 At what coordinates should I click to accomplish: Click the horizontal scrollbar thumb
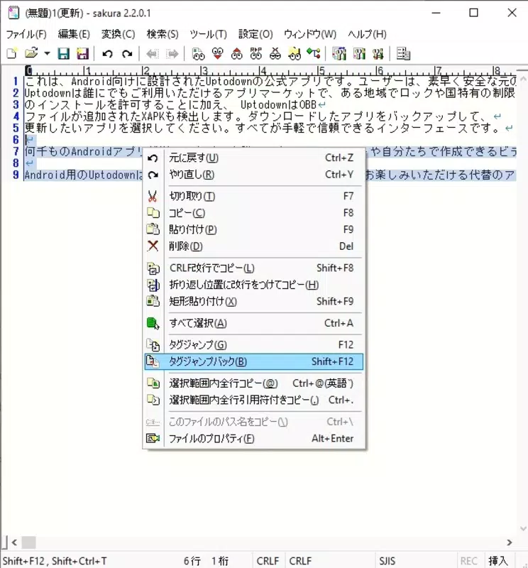click(x=28, y=542)
